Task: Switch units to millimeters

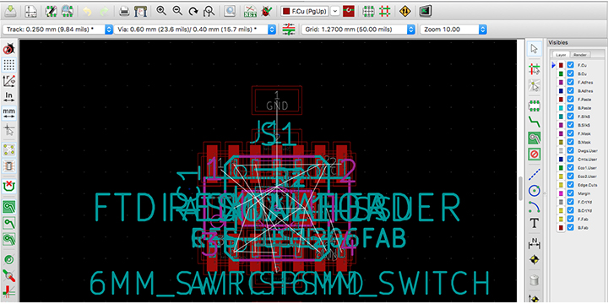Action: pos(9,112)
